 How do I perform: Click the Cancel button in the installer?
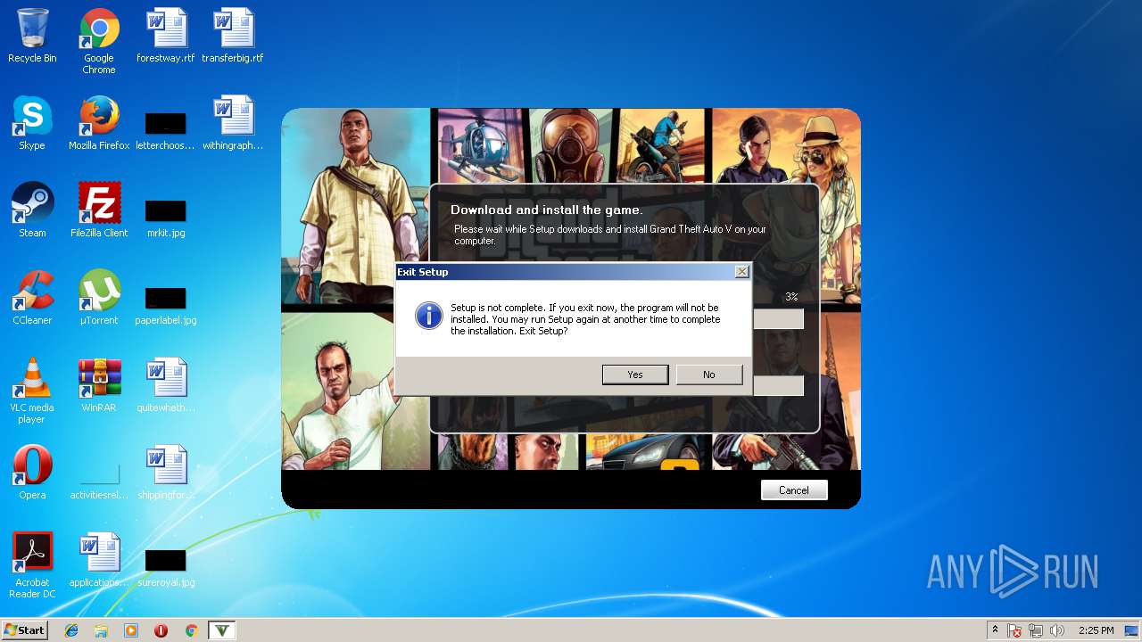pos(794,490)
